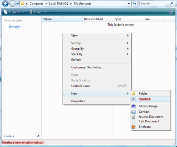Open the View submenu in context menu
The image size is (177, 147).
[x=97, y=35]
